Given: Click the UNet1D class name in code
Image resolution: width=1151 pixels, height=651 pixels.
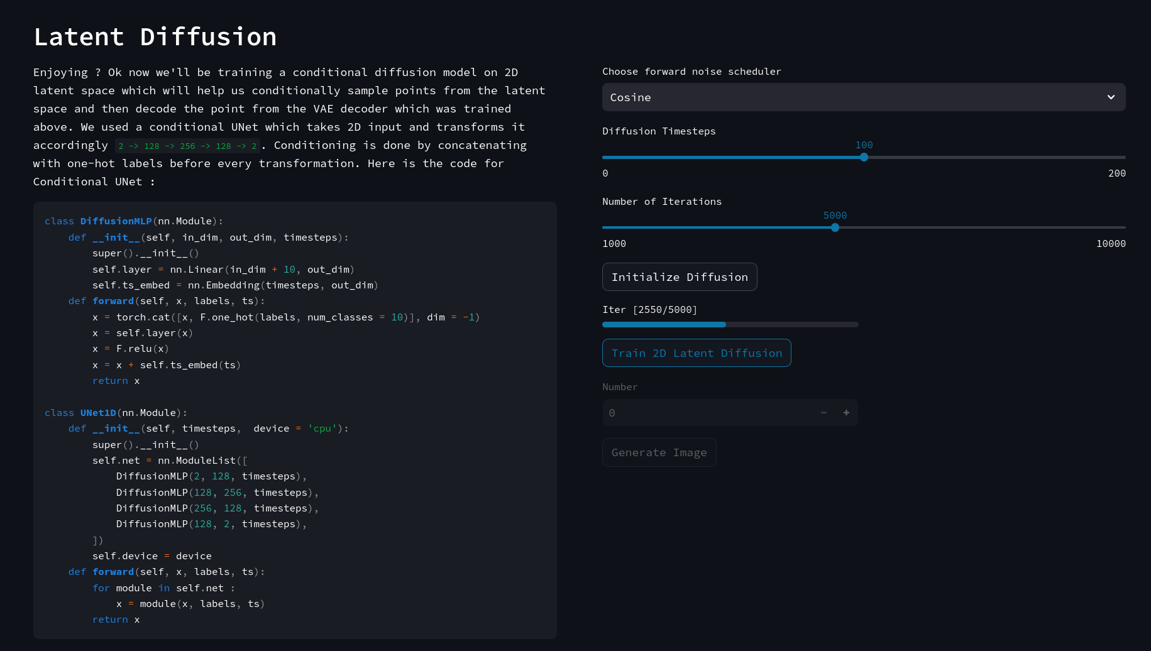Looking at the screenshot, I should click(98, 413).
